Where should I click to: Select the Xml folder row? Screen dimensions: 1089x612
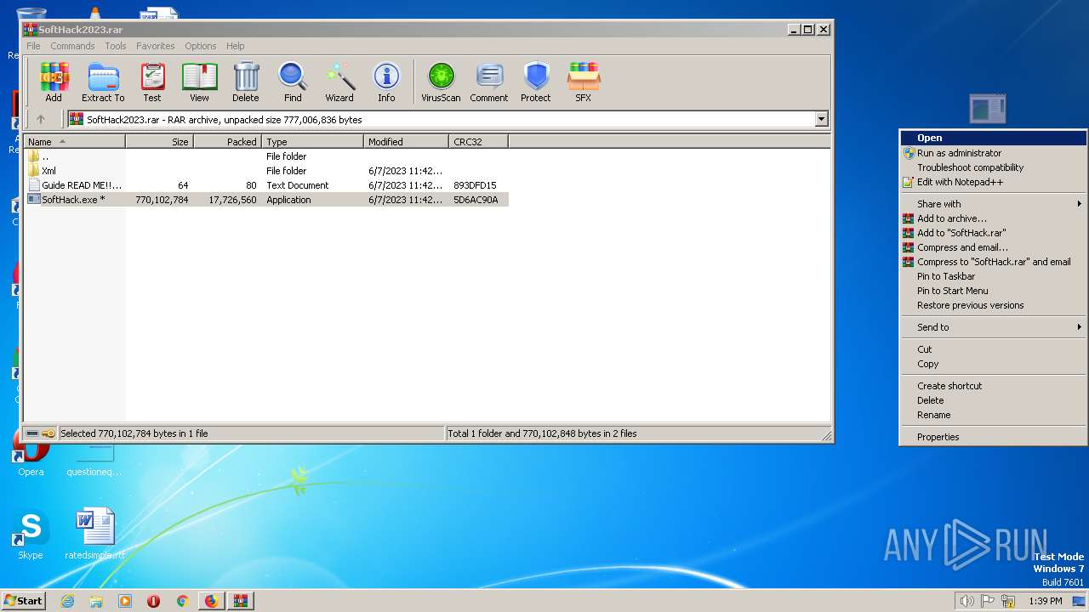tap(266, 171)
